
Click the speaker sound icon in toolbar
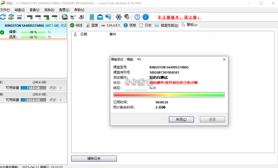coord(127,17)
